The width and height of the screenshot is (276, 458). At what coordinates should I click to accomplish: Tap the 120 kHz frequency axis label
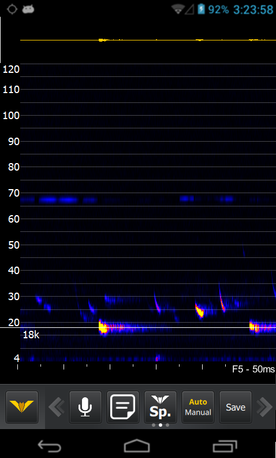coord(11,69)
